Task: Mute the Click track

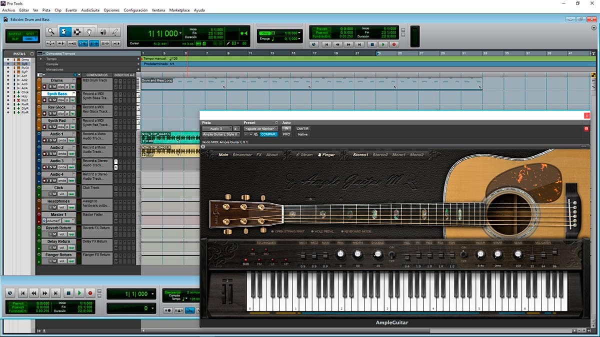Action: (x=55, y=194)
